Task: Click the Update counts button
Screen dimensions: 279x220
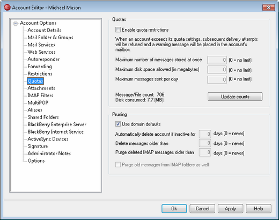Action: tap(235, 97)
